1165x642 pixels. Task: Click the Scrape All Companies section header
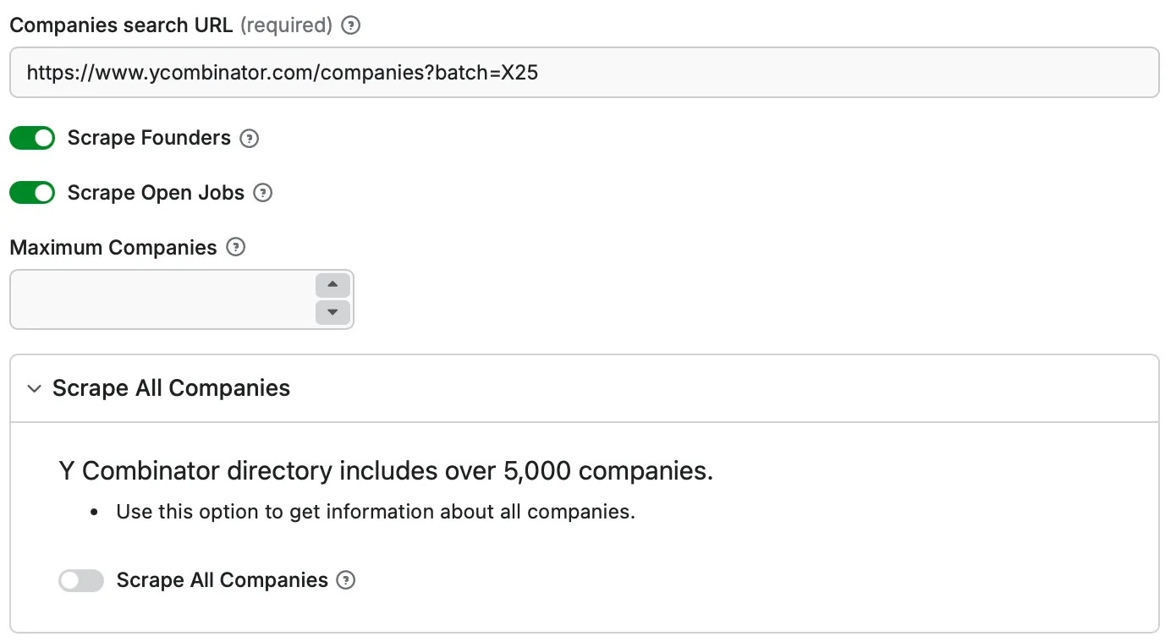[171, 388]
